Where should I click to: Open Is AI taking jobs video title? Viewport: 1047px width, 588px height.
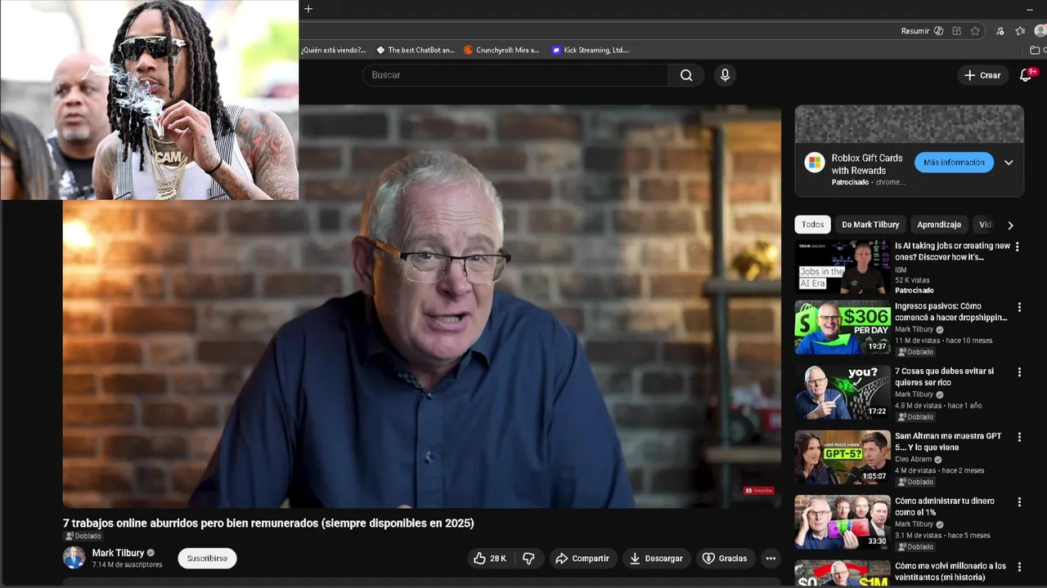[x=952, y=252]
